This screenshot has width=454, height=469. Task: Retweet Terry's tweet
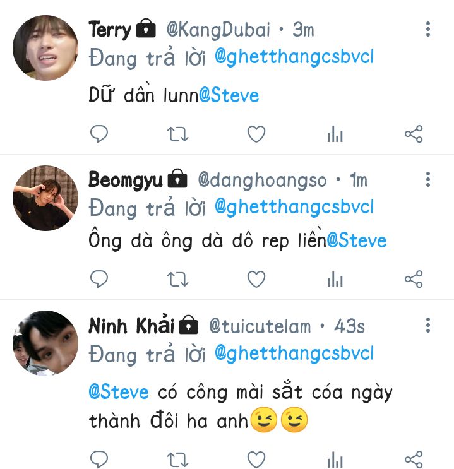(x=177, y=134)
